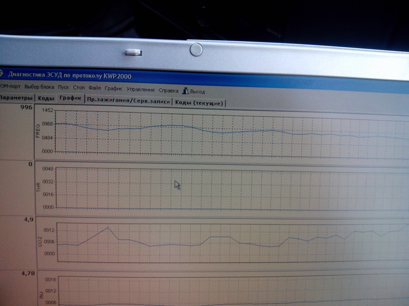Open the COM-порт menu

point(10,86)
